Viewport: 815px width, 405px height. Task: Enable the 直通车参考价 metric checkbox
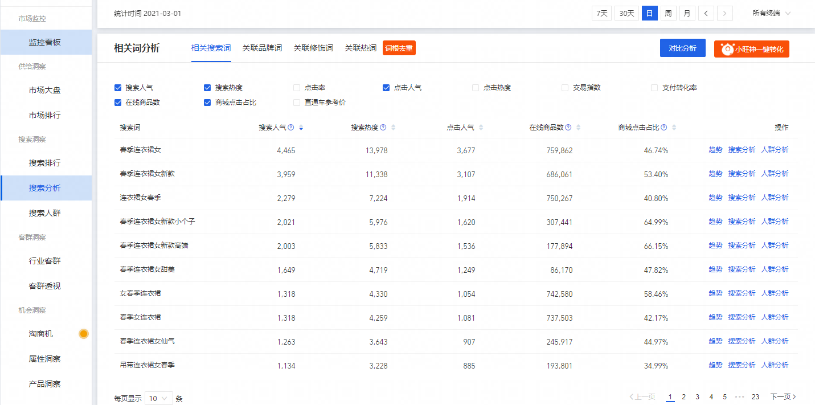point(297,103)
